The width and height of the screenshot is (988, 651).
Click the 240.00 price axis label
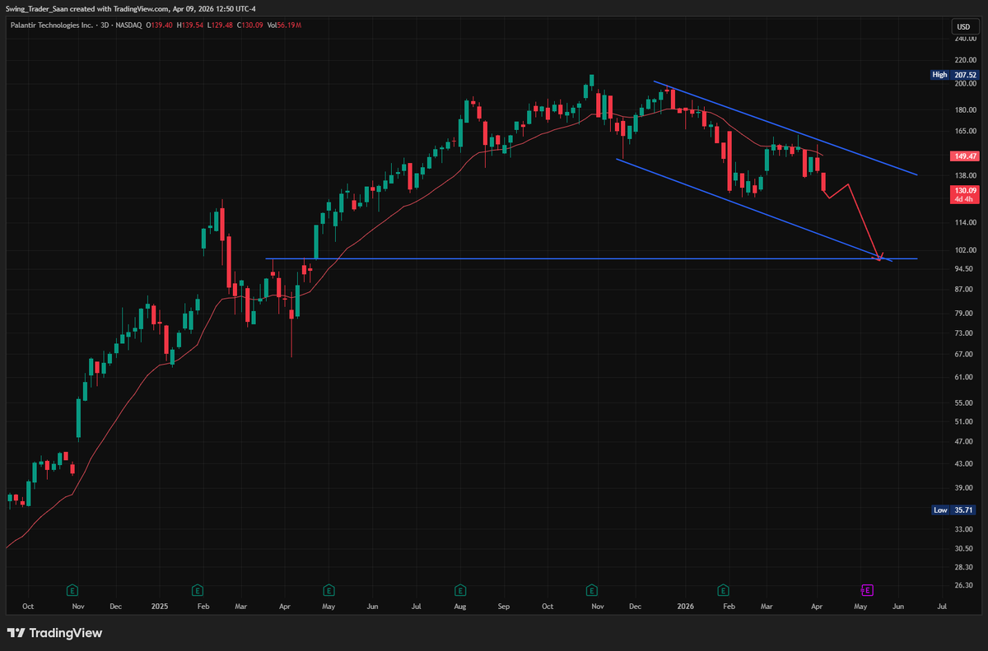point(965,39)
